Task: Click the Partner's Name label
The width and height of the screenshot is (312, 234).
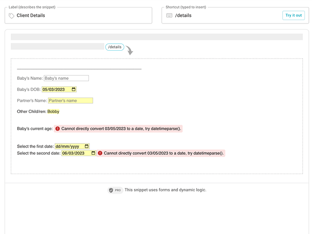Action: tap(32, 100)
